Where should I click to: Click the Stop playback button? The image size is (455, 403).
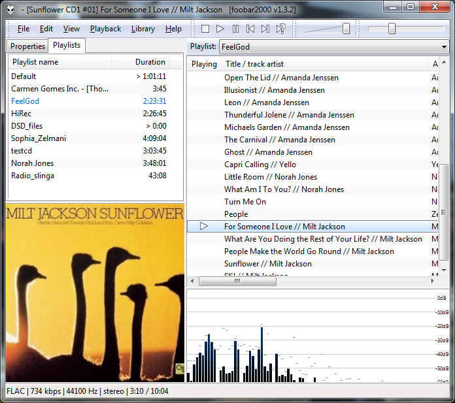(x=205, y=29)
